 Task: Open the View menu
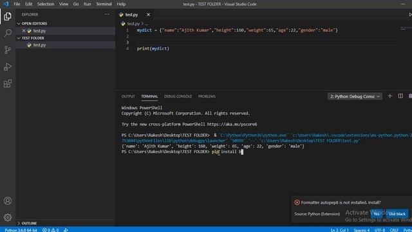point(64,5)
